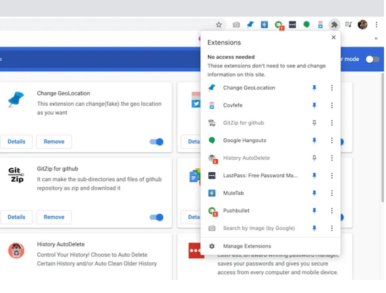Open Pushbullet icon in the browser toolbar
Image resolution: width=386 pixels, height=293 pixels.
click(x=279, y=26)
